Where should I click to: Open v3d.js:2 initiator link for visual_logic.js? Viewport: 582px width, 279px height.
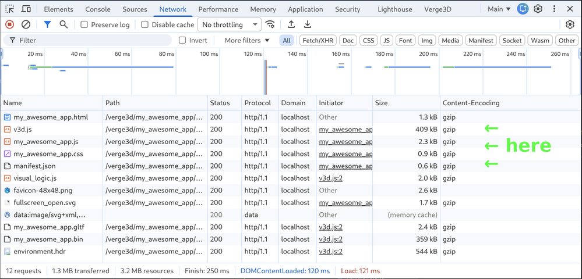point(331,178)
